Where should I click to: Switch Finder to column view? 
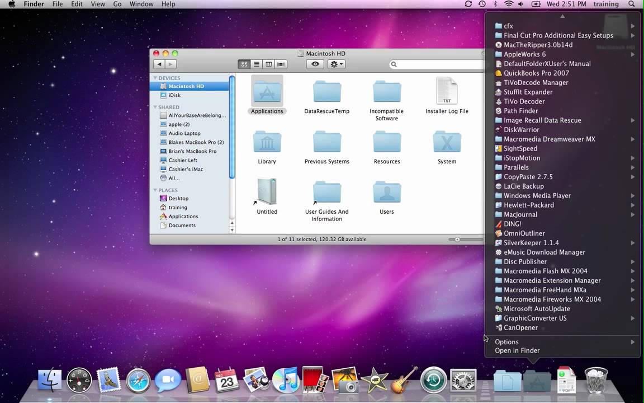(268, 64)
